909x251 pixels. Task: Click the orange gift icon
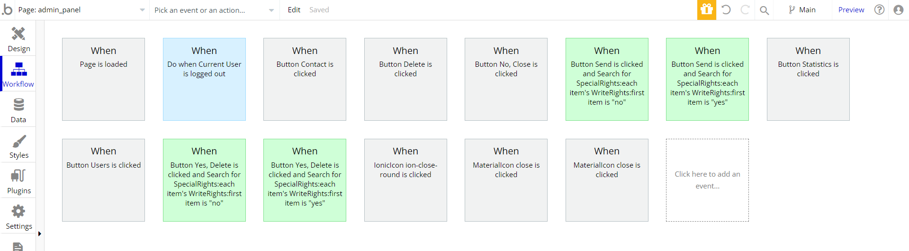[x=707, y=10]
